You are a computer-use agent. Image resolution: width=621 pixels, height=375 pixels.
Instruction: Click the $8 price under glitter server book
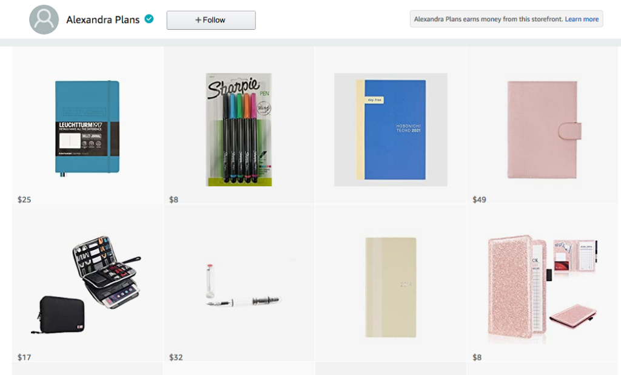(x=477, y=357)
